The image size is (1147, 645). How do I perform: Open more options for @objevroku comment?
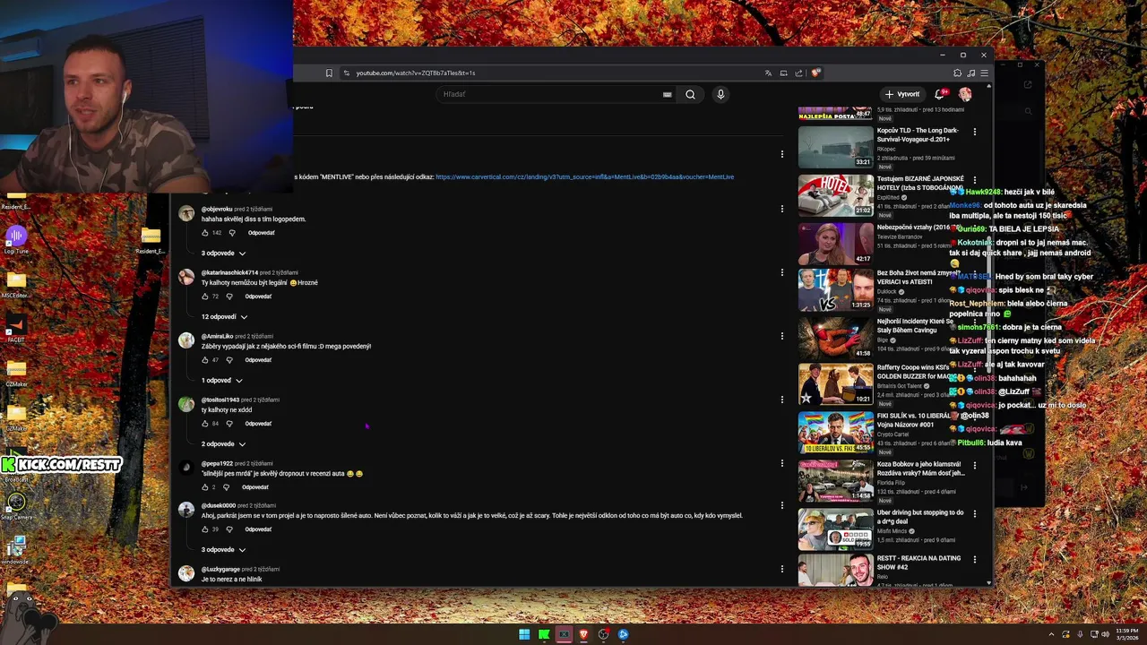pos(781,209)
